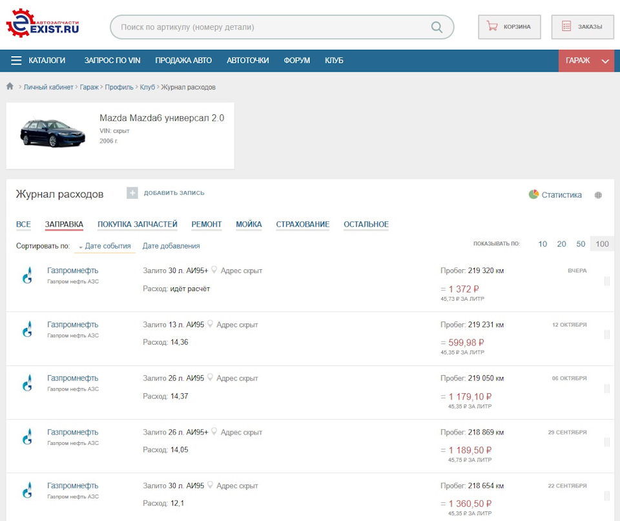Show 100 entries per page

602,244
